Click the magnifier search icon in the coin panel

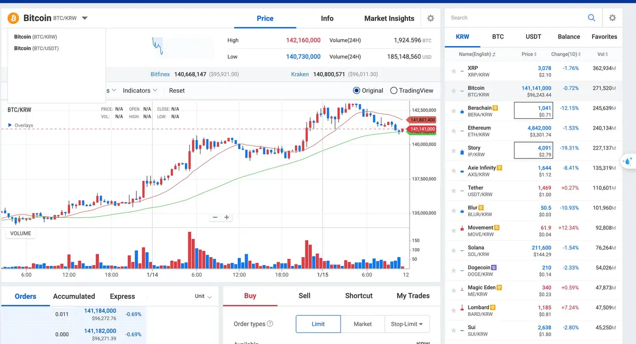[591, 17]
